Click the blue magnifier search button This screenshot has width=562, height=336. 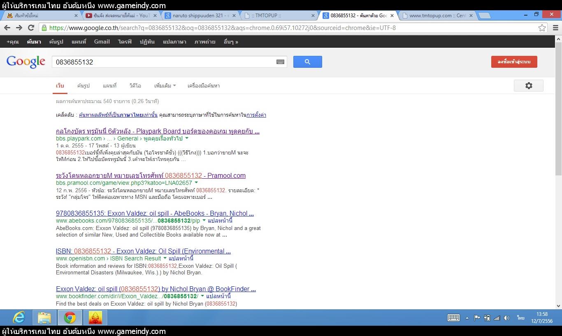[x=307, y=62]
